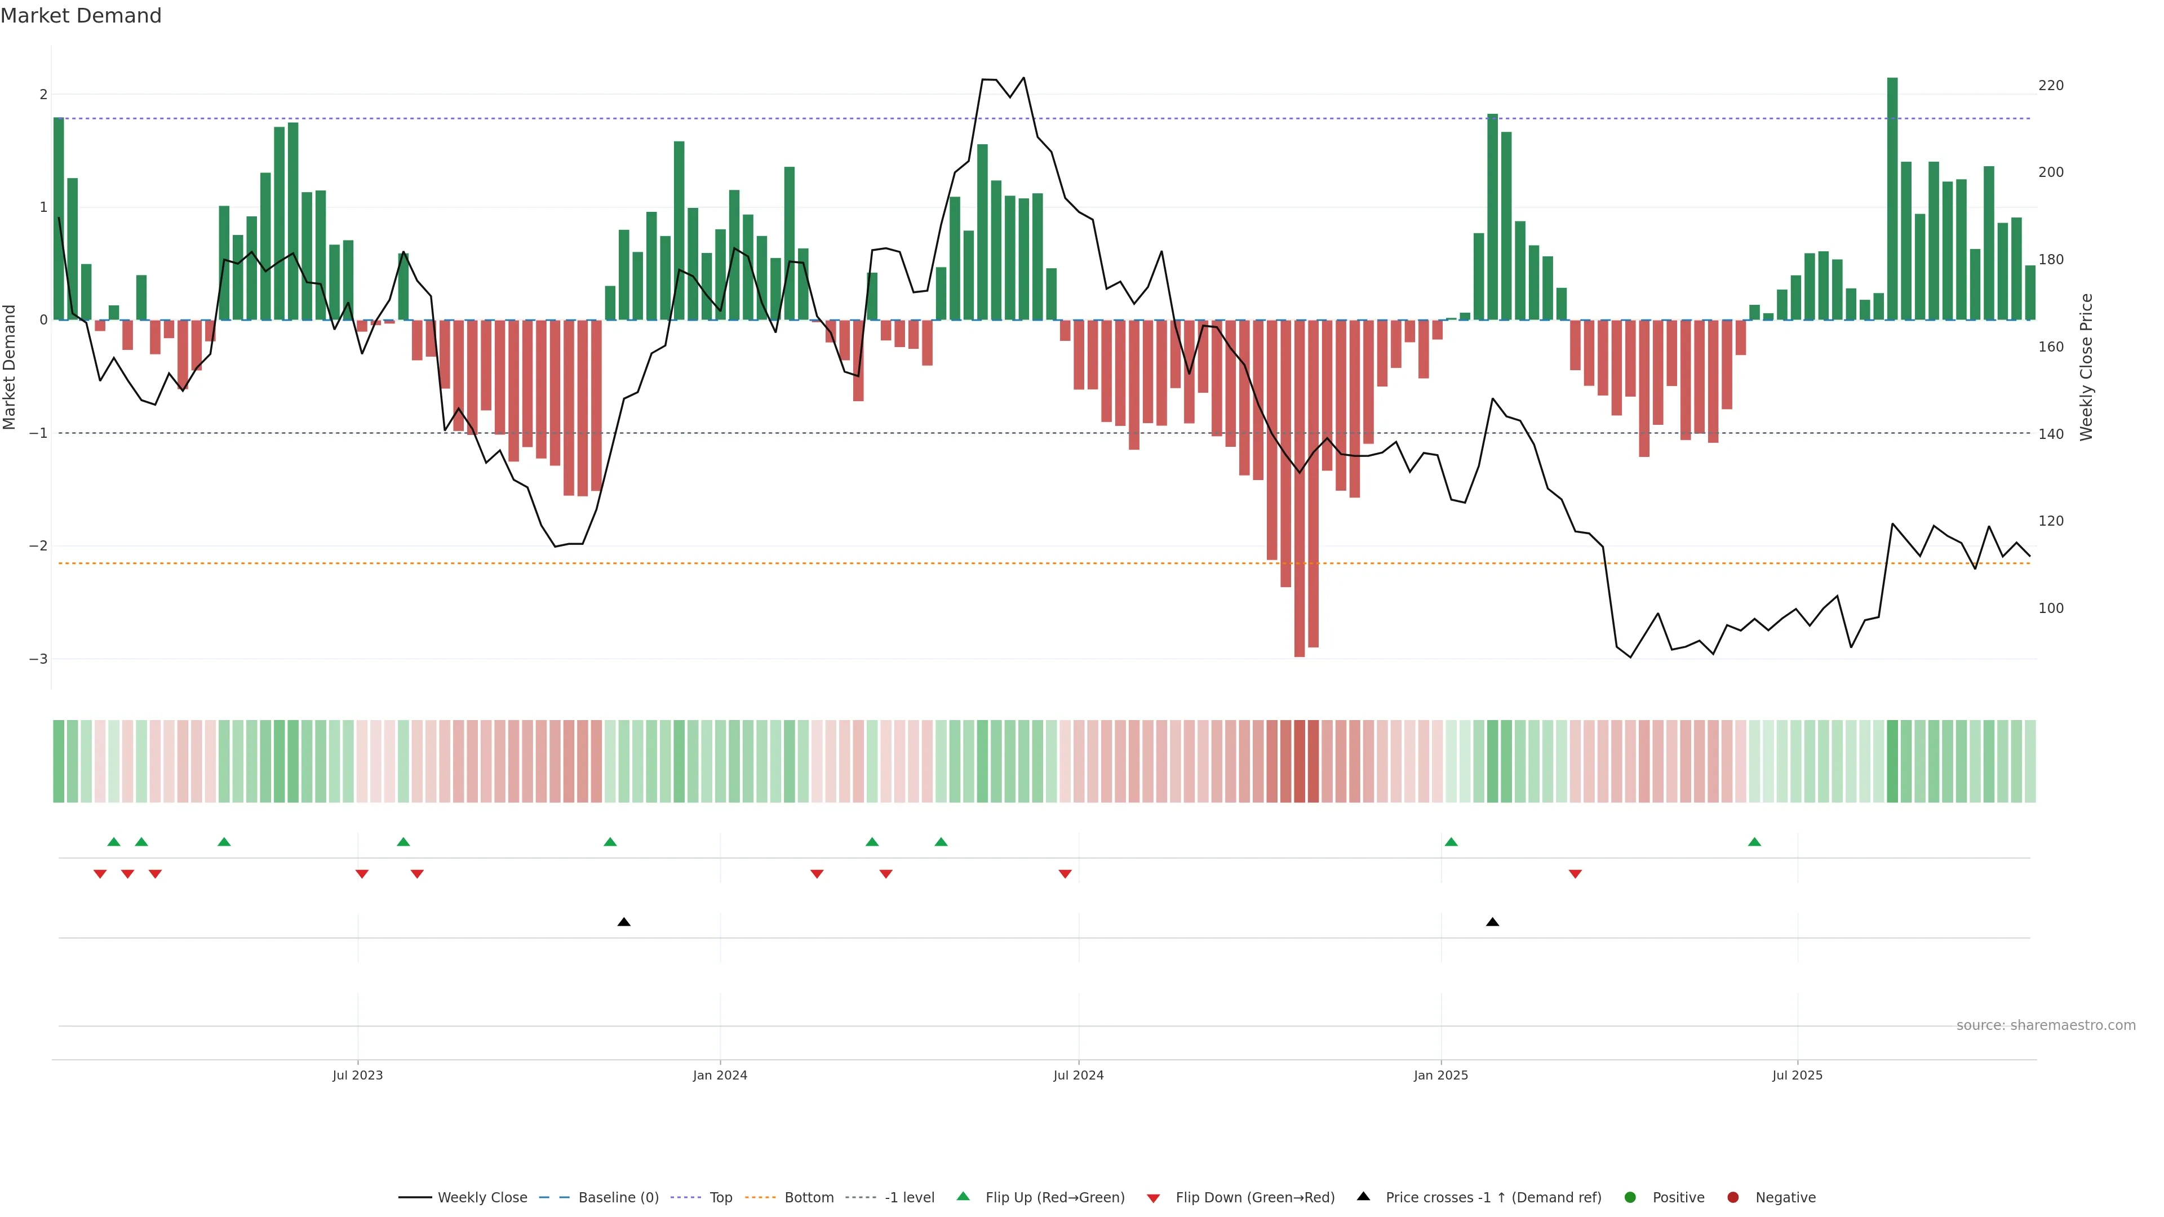Screen dimensions: 2164x1217
Task: Click the Jul 2024 x-axis label
Action: 1078,1075
